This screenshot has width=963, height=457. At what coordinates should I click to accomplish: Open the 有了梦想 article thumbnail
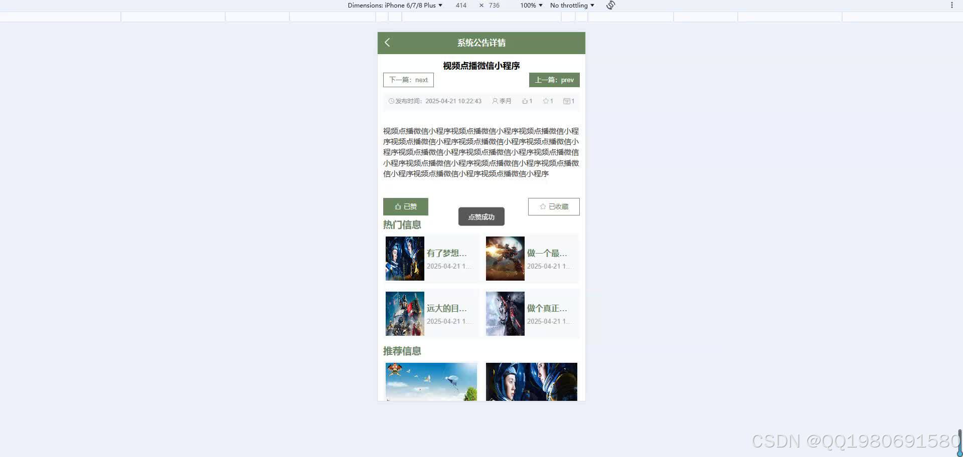click(405, 258)
